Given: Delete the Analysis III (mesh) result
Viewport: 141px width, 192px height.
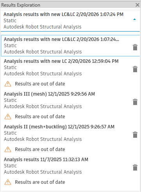Looking at the screenshot, I should click(135, 102).
